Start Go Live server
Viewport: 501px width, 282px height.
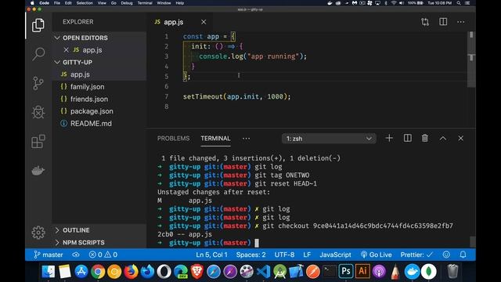coord(376,255)
